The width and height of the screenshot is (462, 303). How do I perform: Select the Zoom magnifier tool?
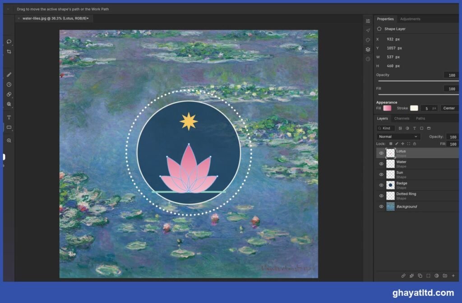(9, 141)
